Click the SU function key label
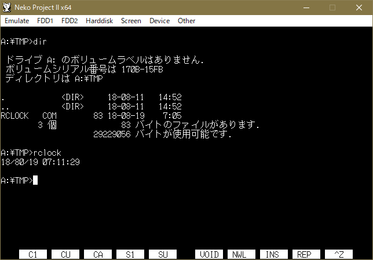 pyautogui.click(x=163, y=254)
